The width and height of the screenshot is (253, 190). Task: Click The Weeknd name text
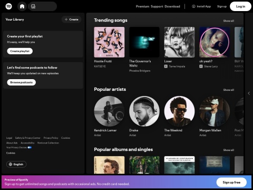[x=173, y=130]
